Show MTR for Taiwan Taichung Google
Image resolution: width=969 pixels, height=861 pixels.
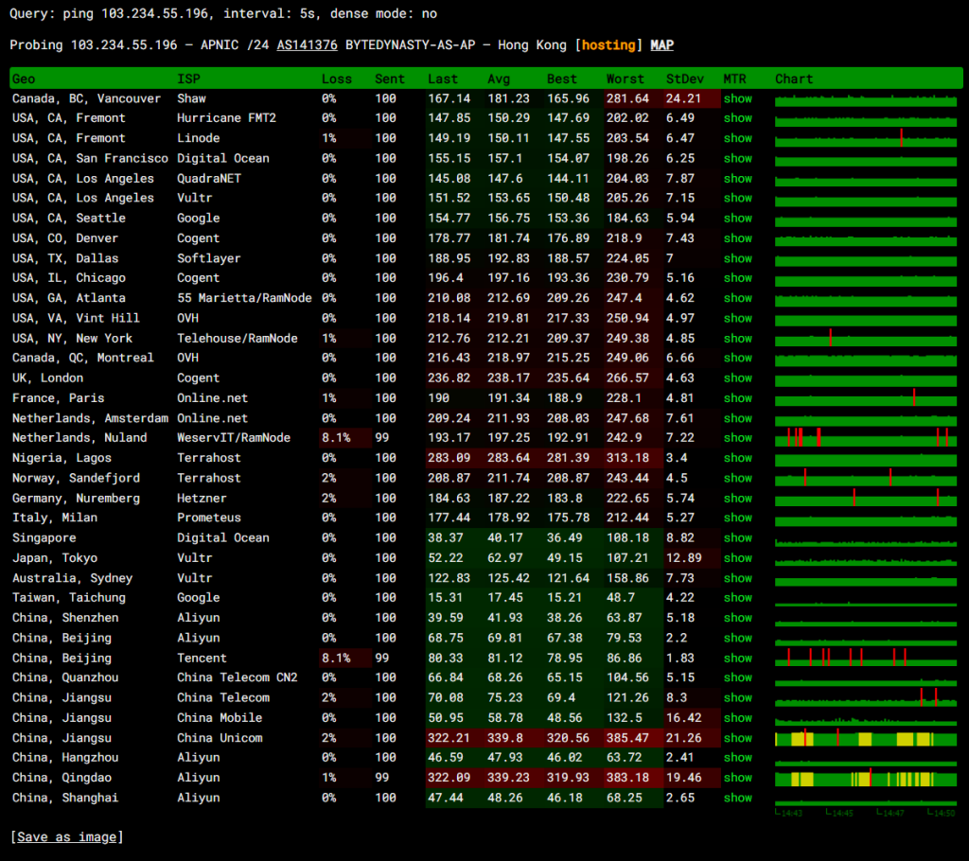pyautogui.click(x=738, y=598)
